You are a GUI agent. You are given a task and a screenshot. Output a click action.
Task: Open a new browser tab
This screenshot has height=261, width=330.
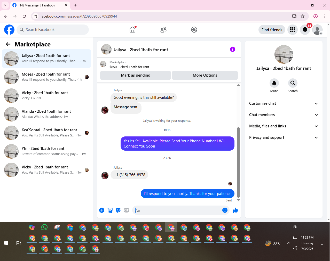coord(75,5)
